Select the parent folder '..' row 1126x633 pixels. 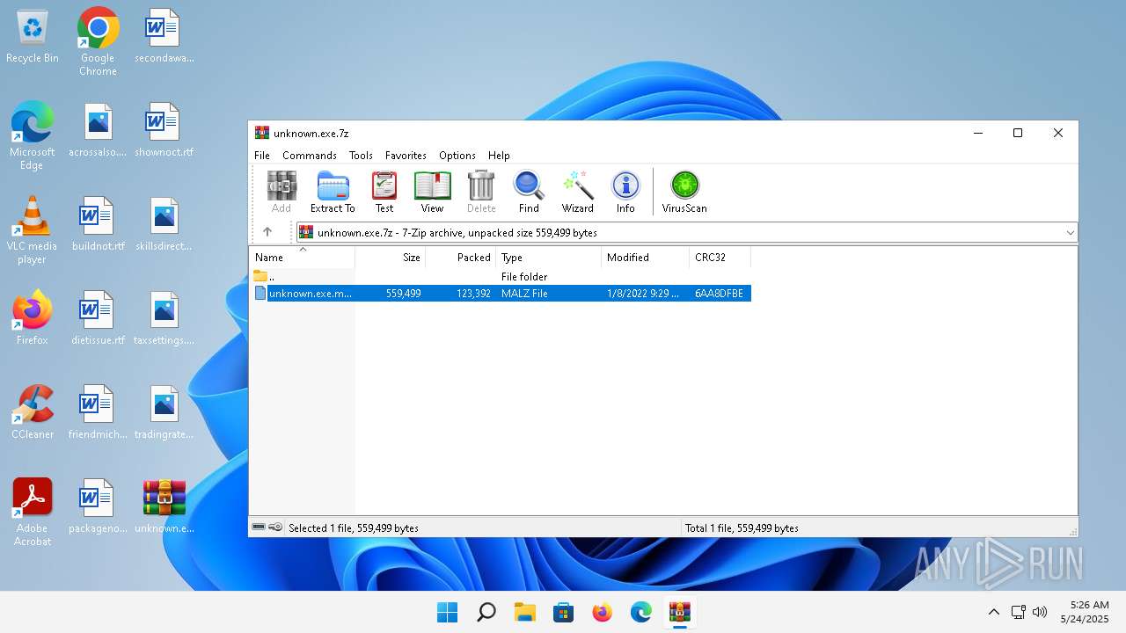(x=500, y=277)
